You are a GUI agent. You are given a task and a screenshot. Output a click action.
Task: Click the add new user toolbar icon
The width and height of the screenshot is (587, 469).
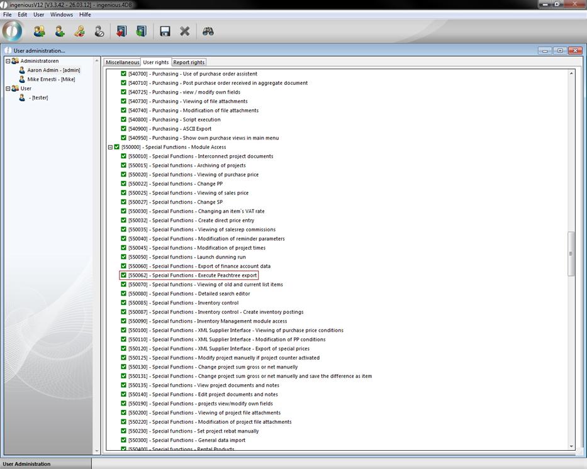point(59,31)
